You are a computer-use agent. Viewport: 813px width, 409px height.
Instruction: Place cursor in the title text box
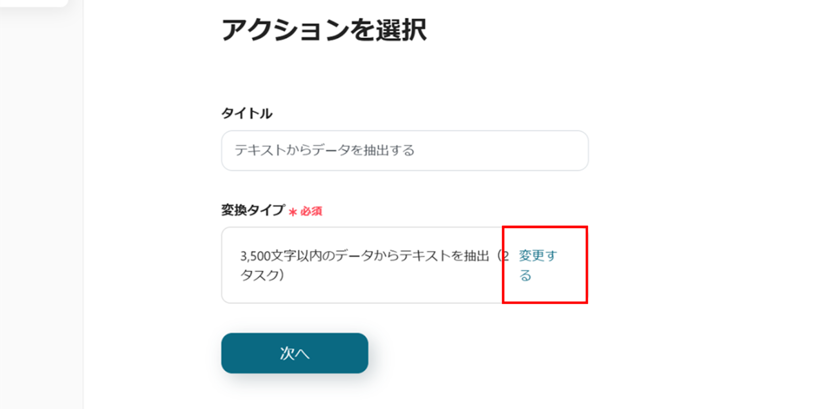pos(457,151)
